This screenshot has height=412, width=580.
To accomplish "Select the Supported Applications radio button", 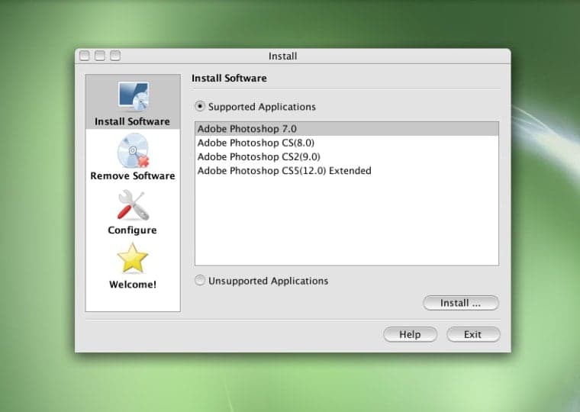I will [200, 107].
